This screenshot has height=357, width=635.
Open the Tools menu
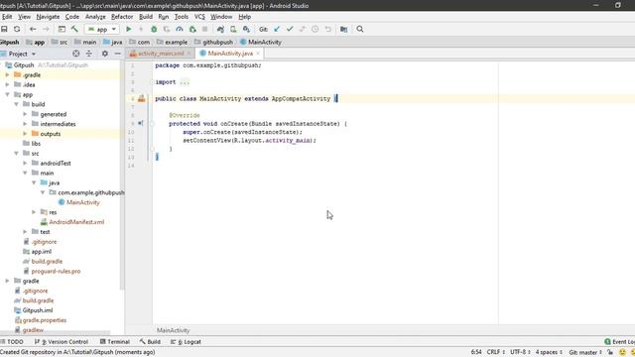click(181, 17)
